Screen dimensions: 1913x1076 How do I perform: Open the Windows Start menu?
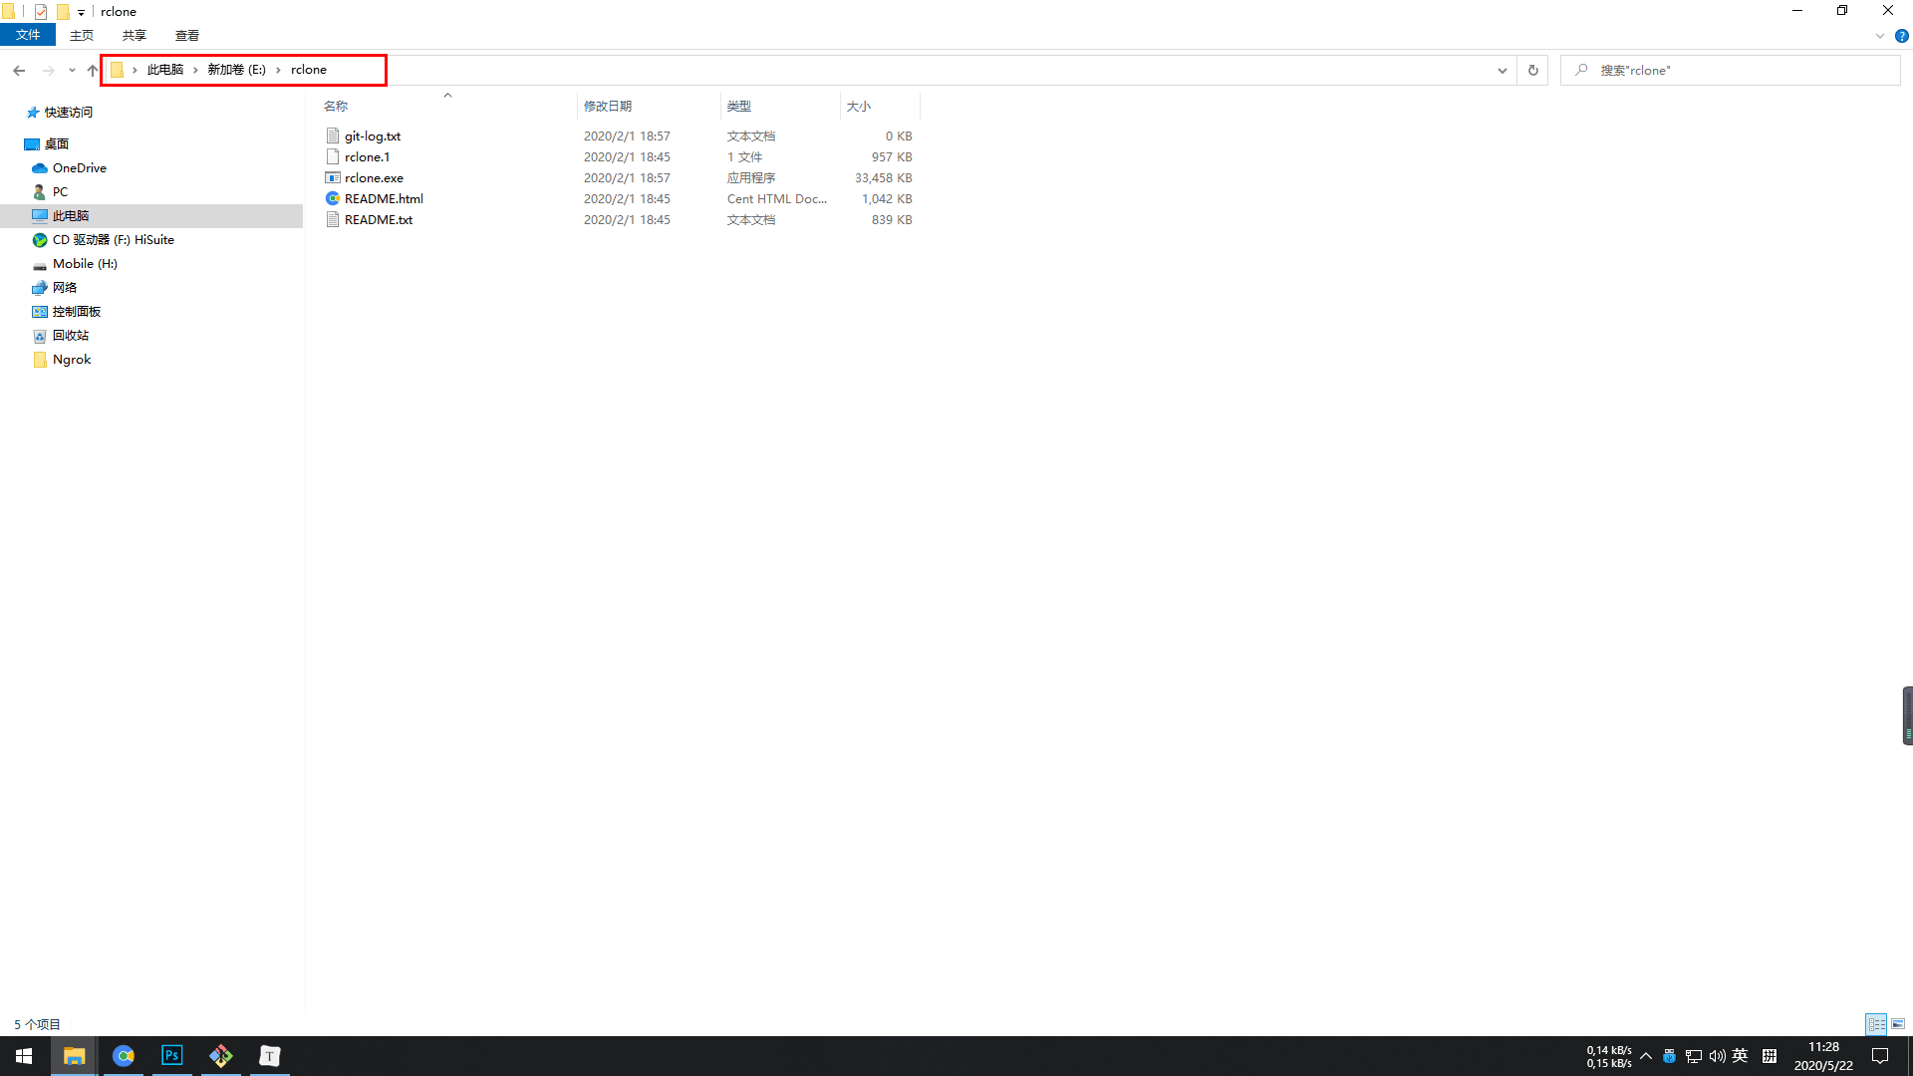[x=24, y=1056]
